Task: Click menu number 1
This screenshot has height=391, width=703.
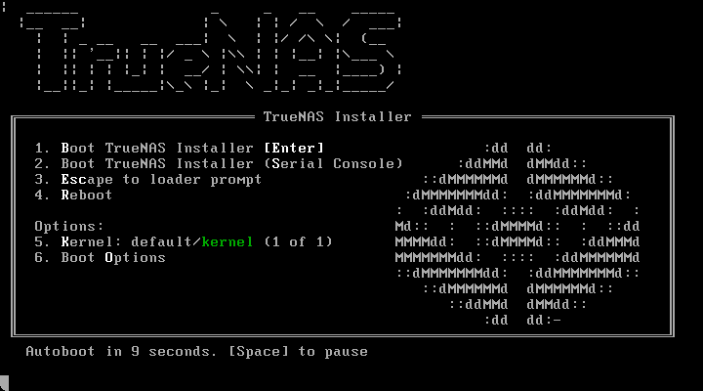Action: (42, 149)
